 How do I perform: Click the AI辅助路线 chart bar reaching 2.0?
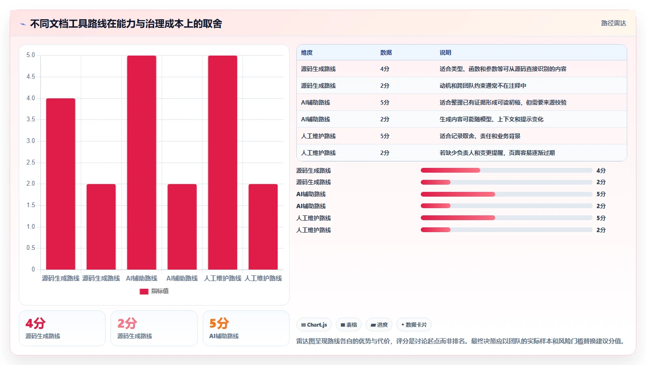point(182,227)
